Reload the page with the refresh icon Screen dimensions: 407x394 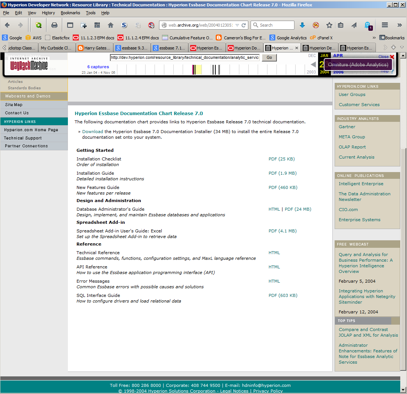pos(243,25)
